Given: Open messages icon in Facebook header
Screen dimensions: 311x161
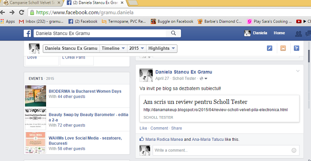Looking at the screenshot, I should (x=309, y=33).
